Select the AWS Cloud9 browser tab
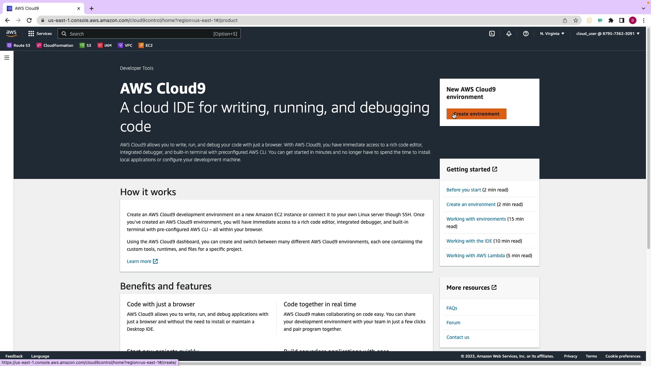Image resolution: width=651 pixels, height=366 pixels. (41, 8)
